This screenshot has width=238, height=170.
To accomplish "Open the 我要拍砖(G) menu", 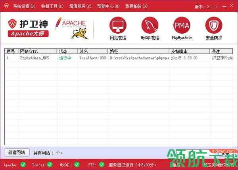I will (x=136, y=6).
